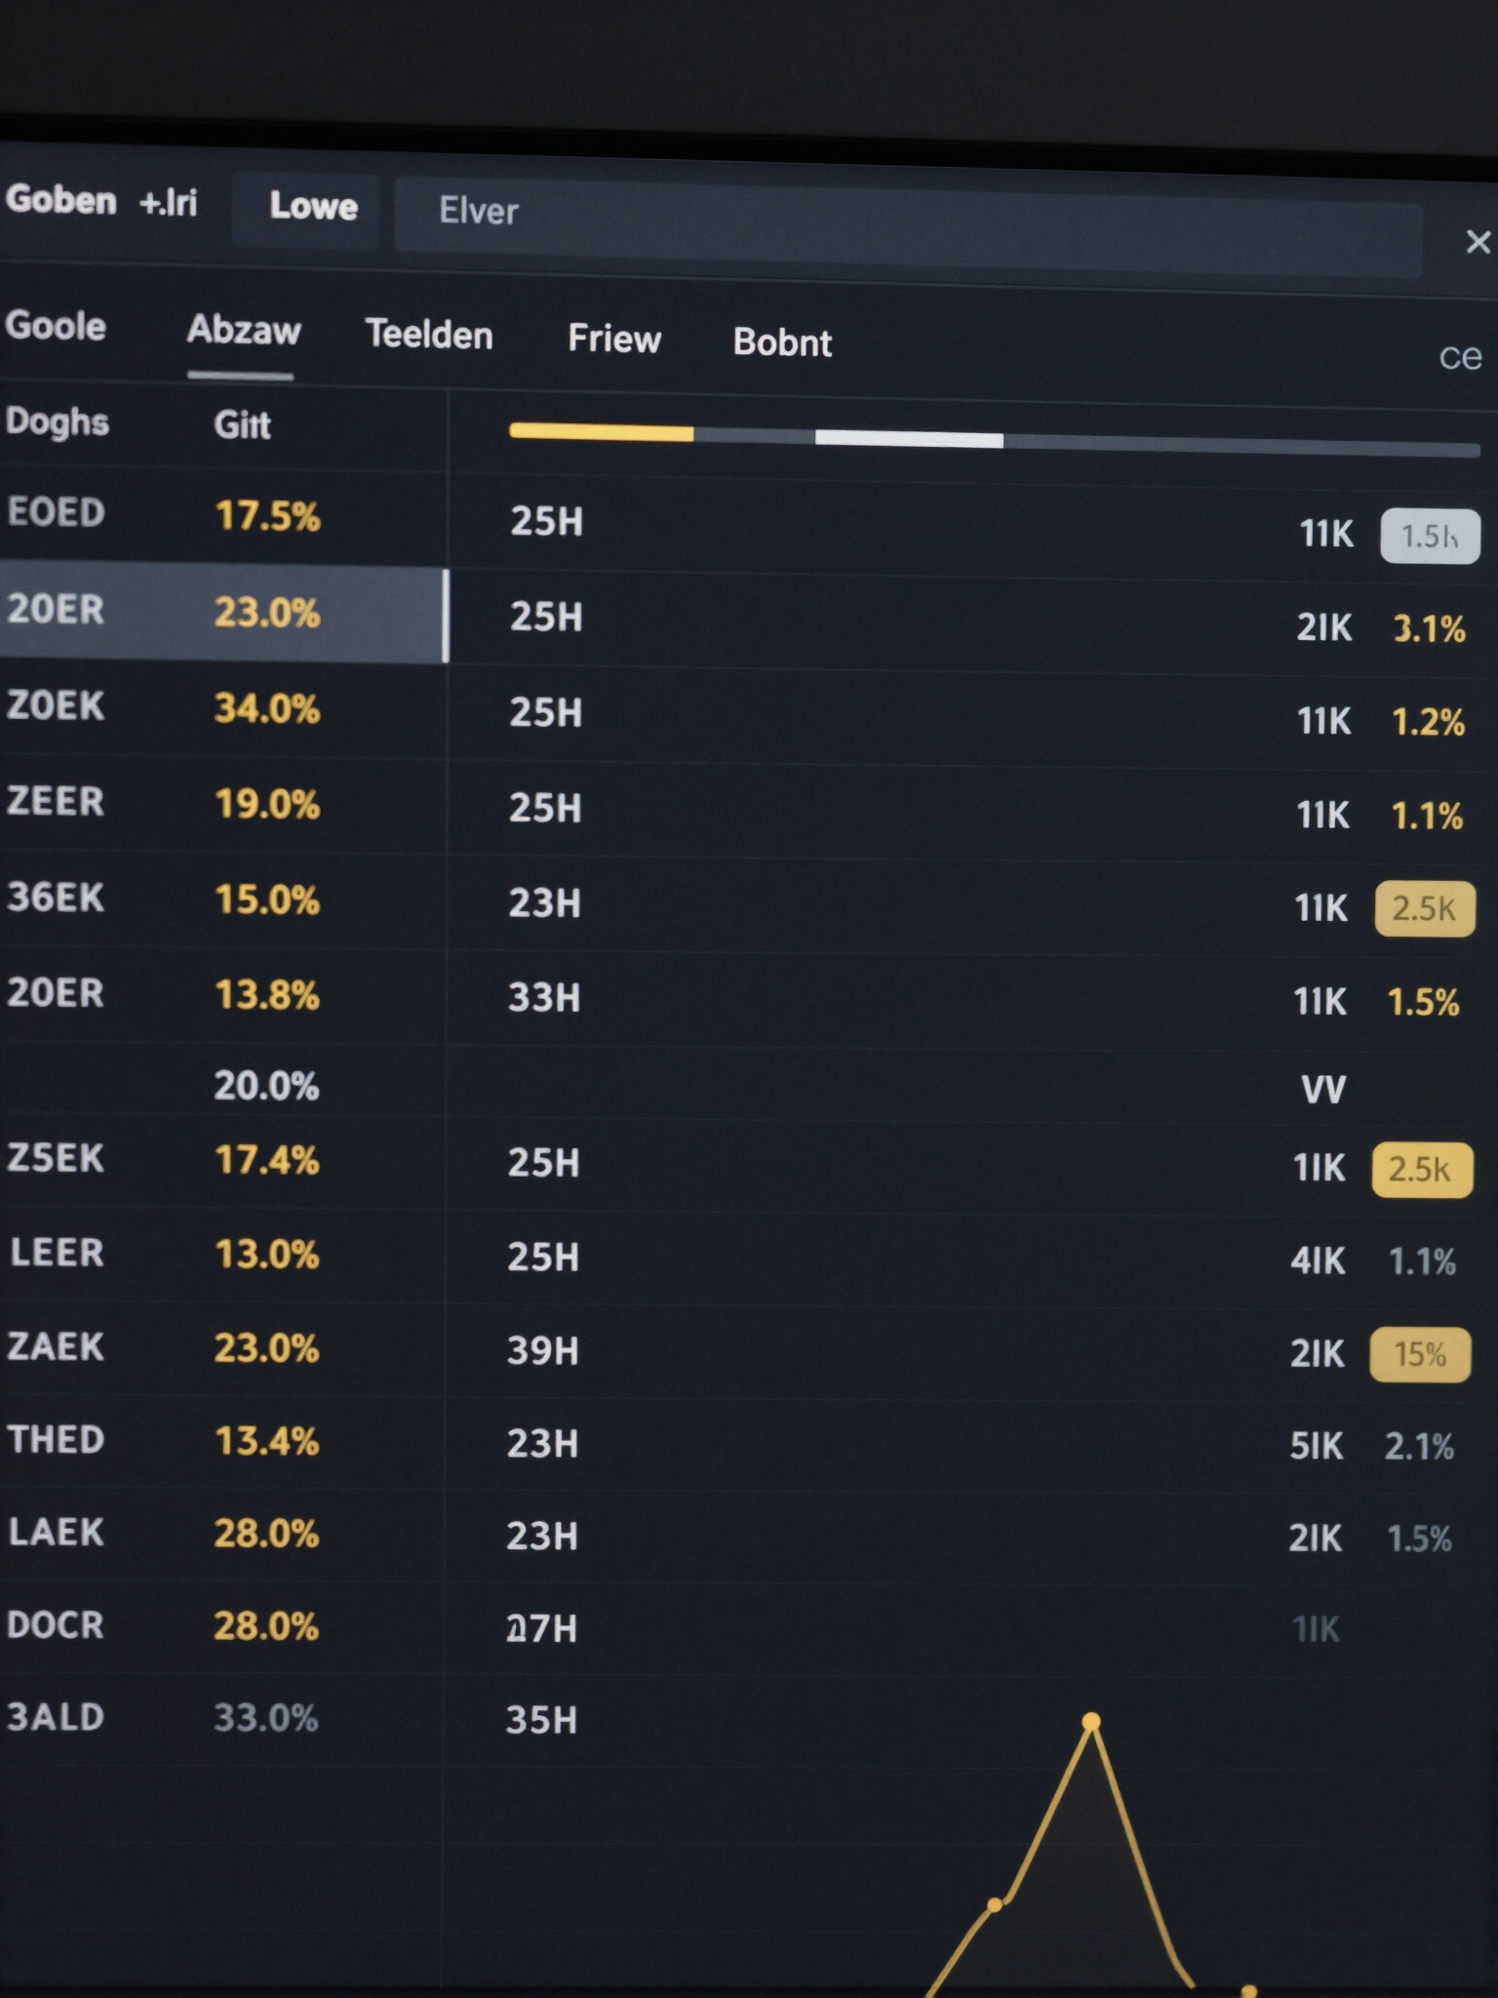The image size is (1498, 1998).
Task: Click the yellow progress bar segment
Action: [x=601, y=432]
